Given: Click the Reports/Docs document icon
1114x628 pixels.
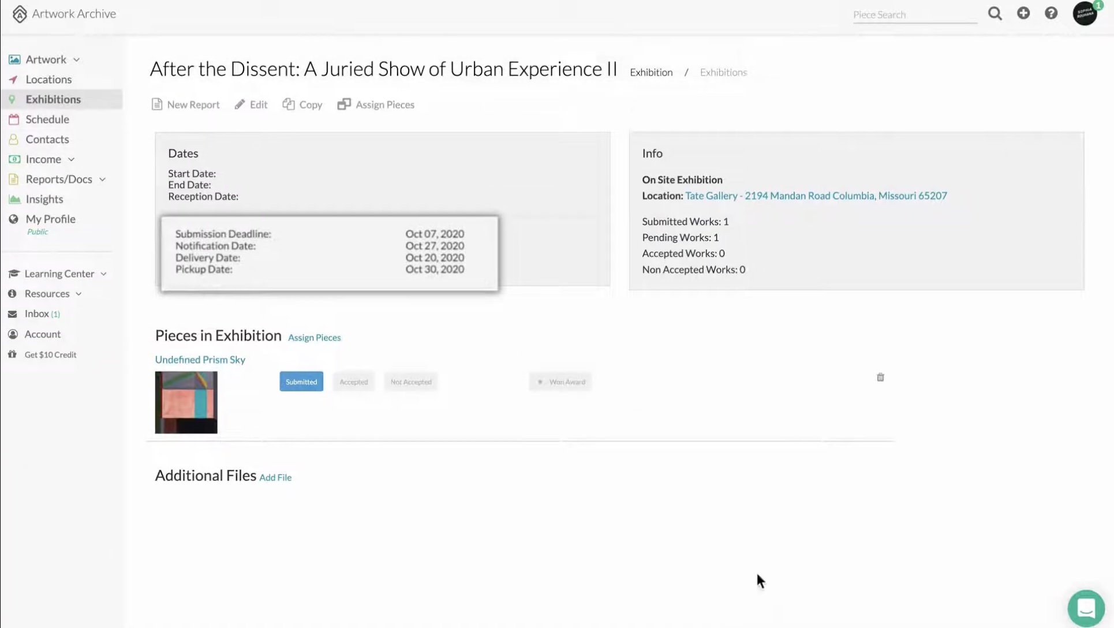Looking at the screenshot, I should 13,180.
